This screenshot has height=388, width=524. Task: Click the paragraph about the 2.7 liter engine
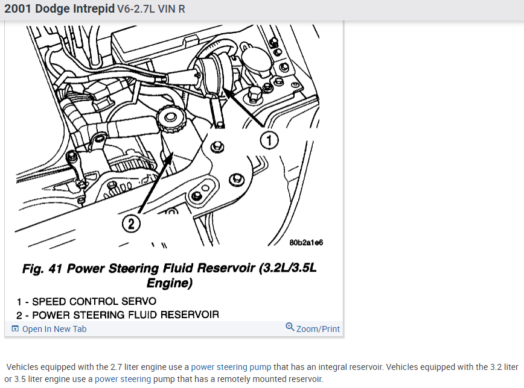click(x=262, y=373)
